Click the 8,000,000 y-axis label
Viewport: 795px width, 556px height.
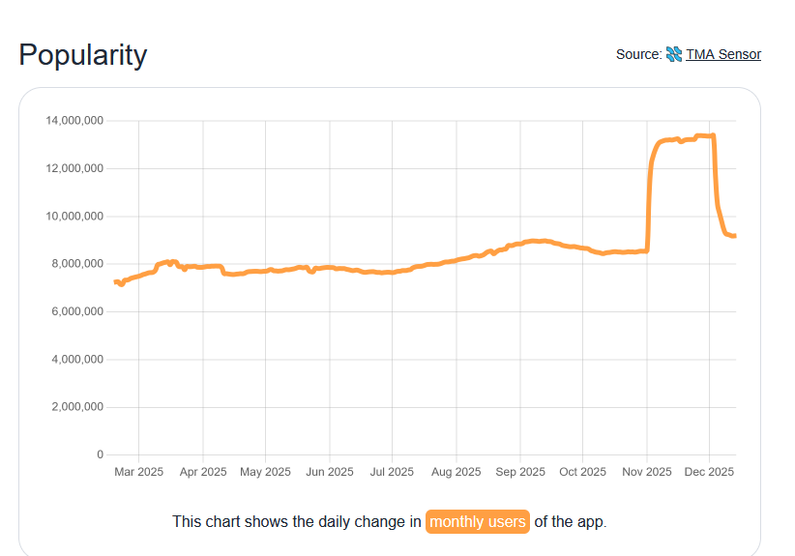click(x=77, y=264)
